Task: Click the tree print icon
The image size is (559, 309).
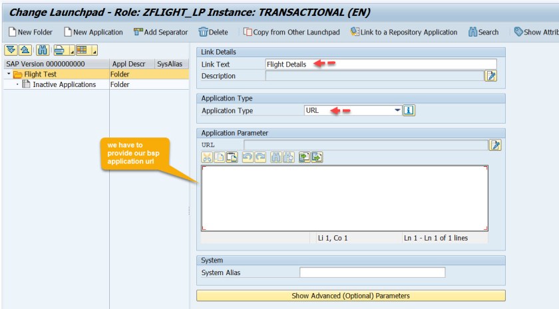Action: coord(60,51)
